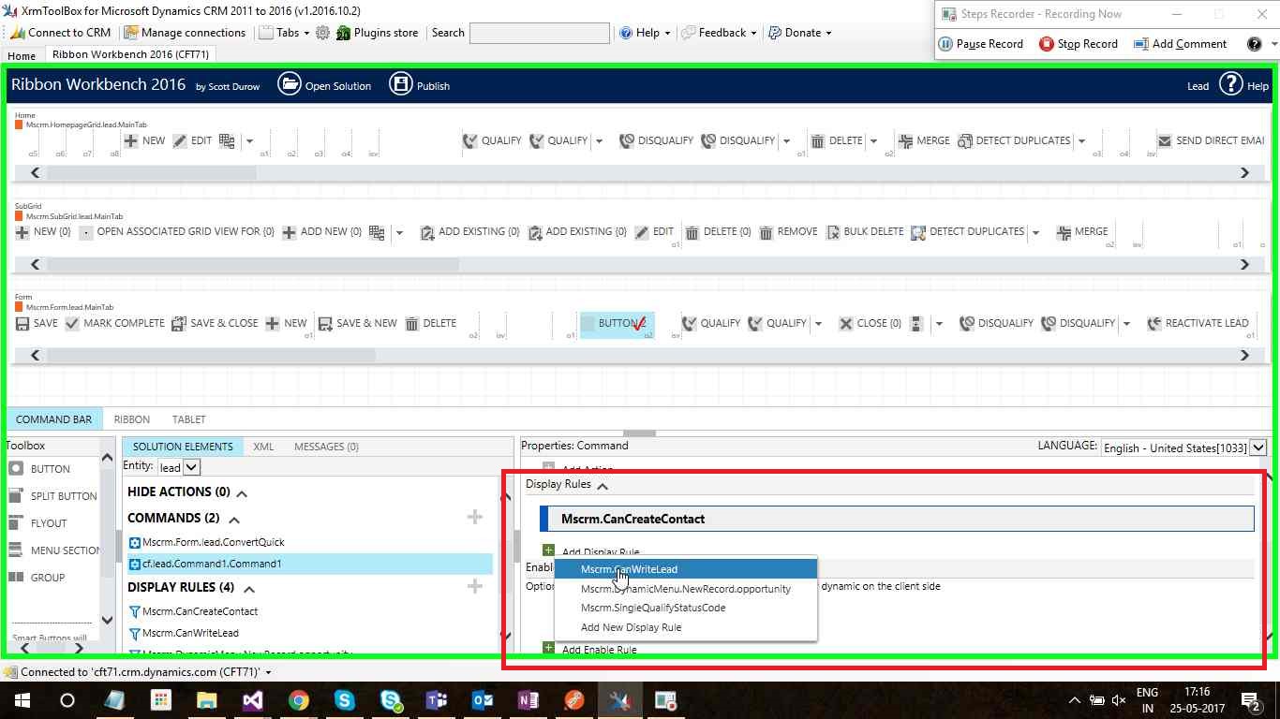The image size is (1280, 719).
Task: Choose Mscrm.CanWriteLead in popup menu
Action: pos(686,569)
